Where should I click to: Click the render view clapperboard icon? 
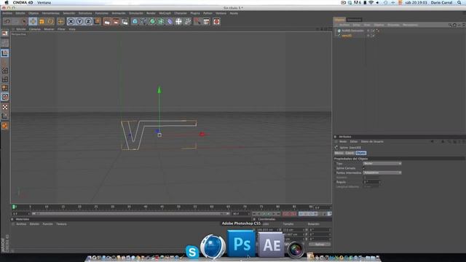(x=107, y=21)
